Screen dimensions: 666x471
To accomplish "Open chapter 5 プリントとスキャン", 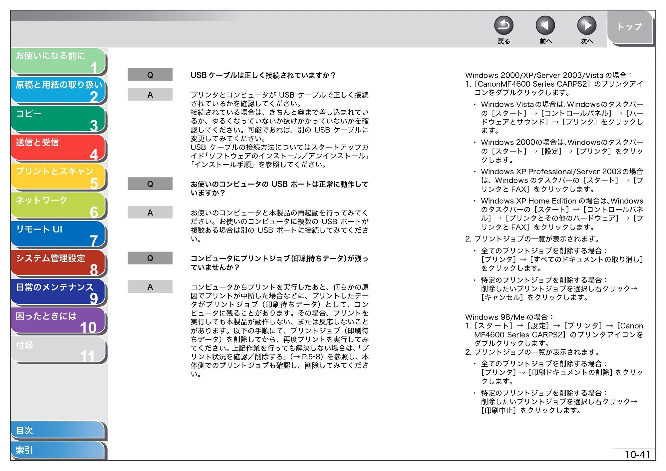I will pyautogui.click(x=59, y=177).
